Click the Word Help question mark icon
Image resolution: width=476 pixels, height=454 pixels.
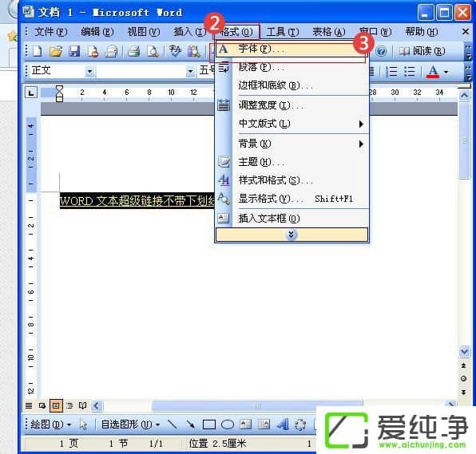(381, 51)
